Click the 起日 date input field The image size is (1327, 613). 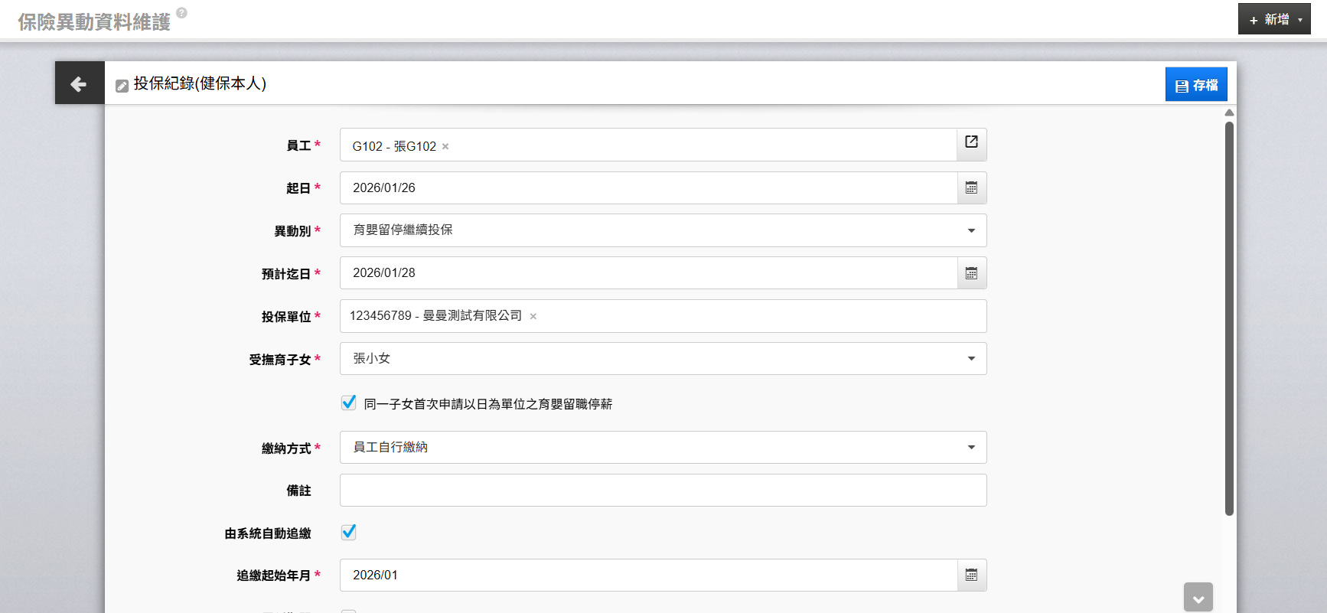pos(647,188)
